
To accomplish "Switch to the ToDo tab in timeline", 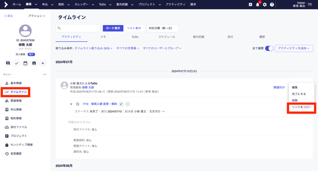I will pyautogui.click(x=135, y=37).
